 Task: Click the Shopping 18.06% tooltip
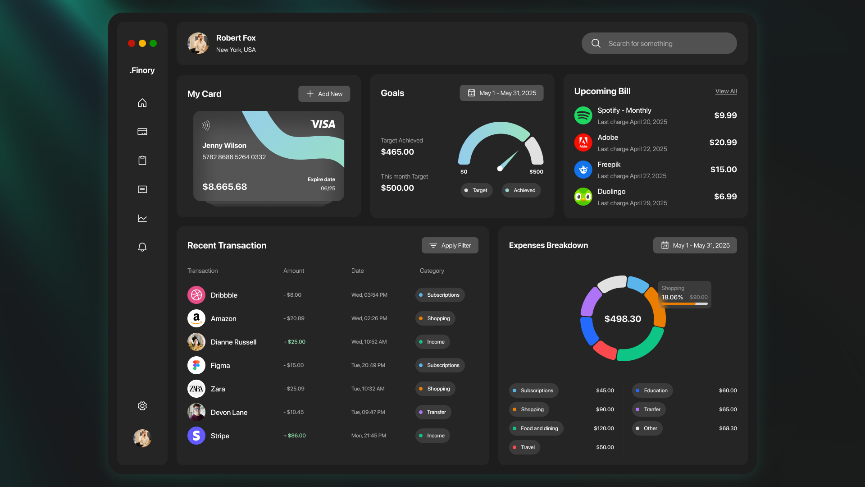(684, 295)
